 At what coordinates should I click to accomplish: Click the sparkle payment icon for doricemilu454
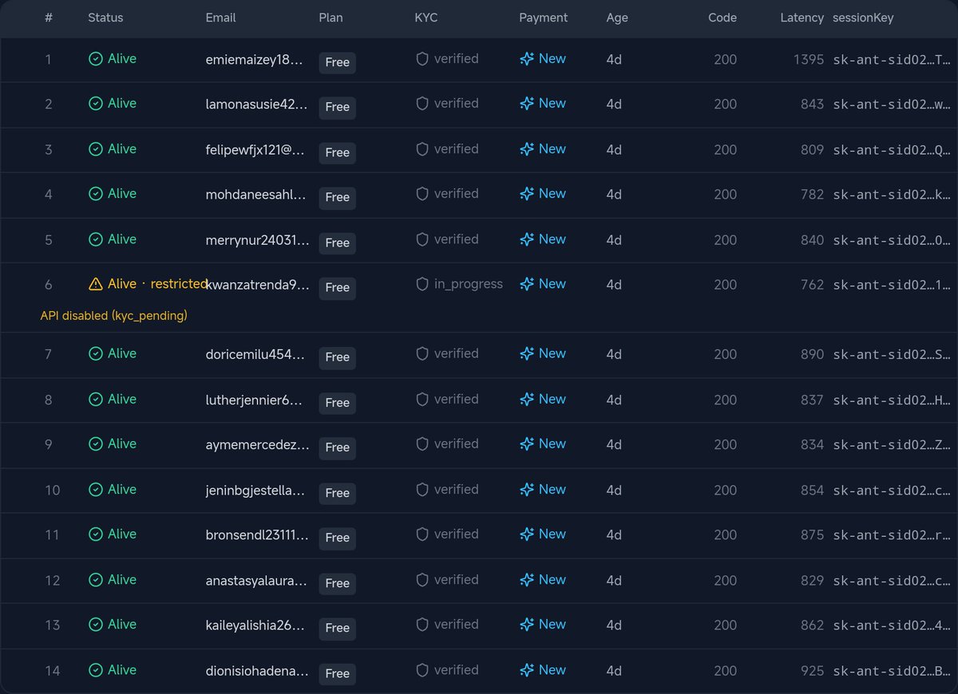(526, 353)
